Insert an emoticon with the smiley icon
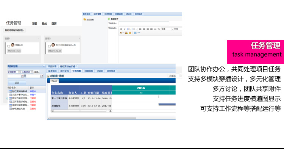The height and width of the screenshot is (149, 284). pyautogui.click(x=130, y=33)
